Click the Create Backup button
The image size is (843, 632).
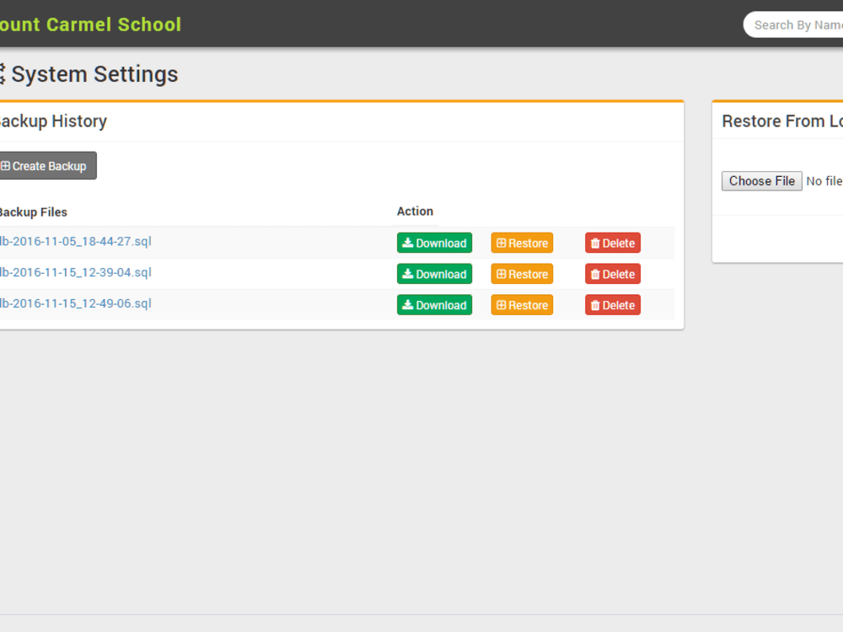(46, 165)
